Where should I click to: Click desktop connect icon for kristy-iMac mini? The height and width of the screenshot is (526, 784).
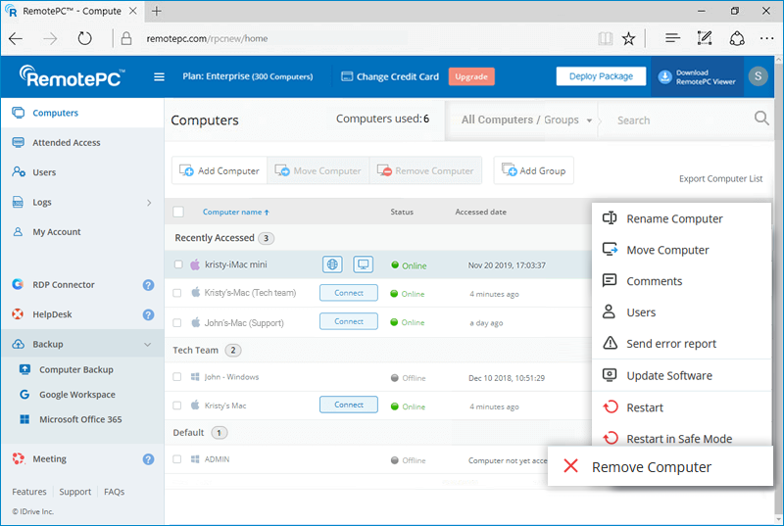click(x=364, y=264)
